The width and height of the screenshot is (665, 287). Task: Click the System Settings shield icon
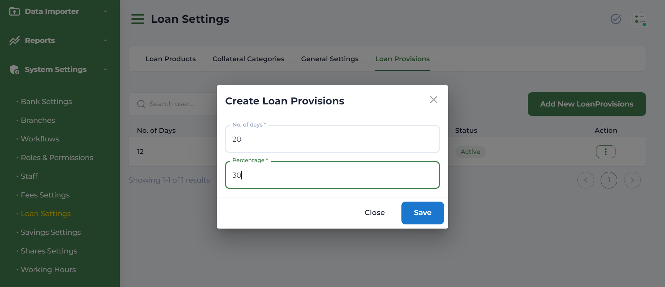pyautogui.click(x=15, y=70)
